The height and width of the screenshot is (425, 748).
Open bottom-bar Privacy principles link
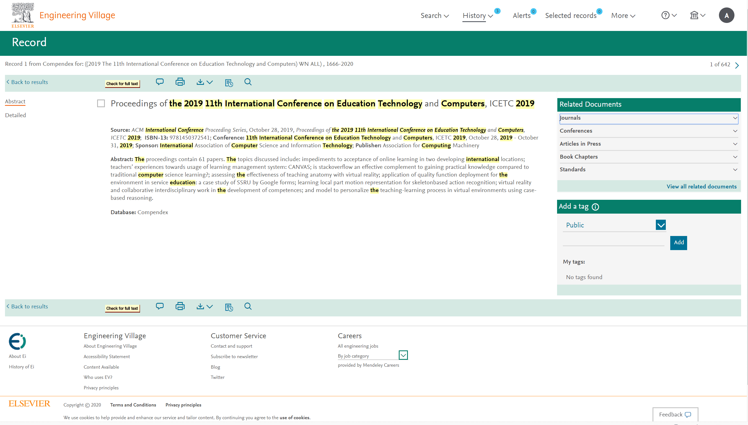coord(183,405)
